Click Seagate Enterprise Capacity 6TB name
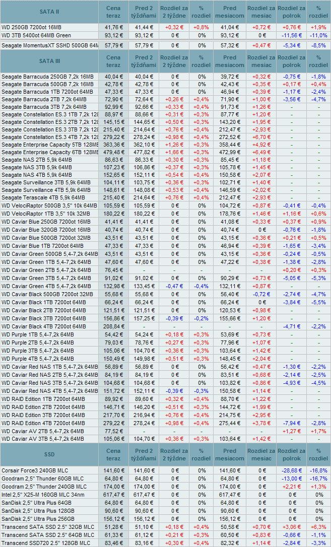 [49, 152]
